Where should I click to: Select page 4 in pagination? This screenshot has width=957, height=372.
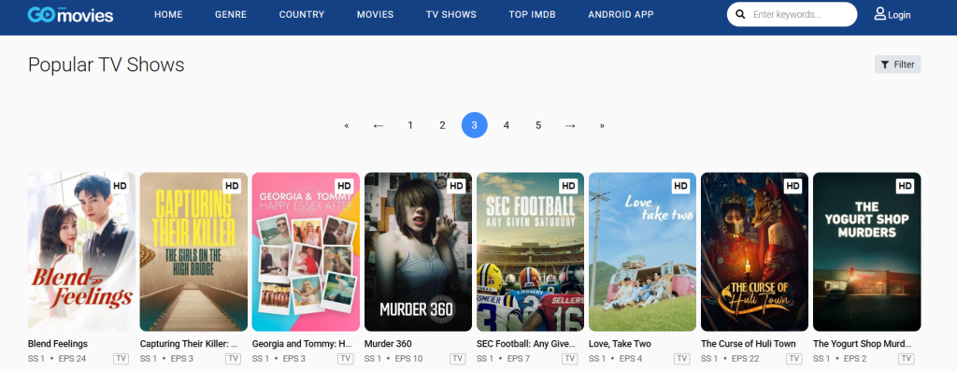(506, 125)
